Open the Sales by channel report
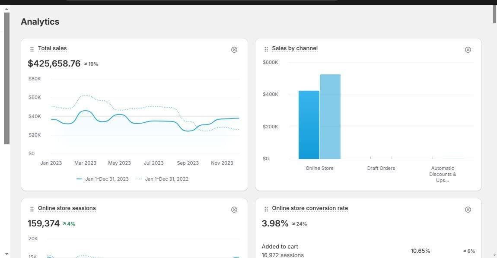 [x=295, y=48]
